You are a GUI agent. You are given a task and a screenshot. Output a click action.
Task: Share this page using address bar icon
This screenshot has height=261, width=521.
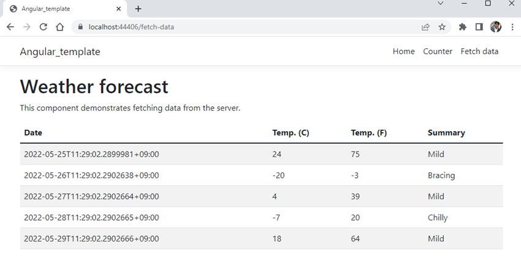[425, 27]
